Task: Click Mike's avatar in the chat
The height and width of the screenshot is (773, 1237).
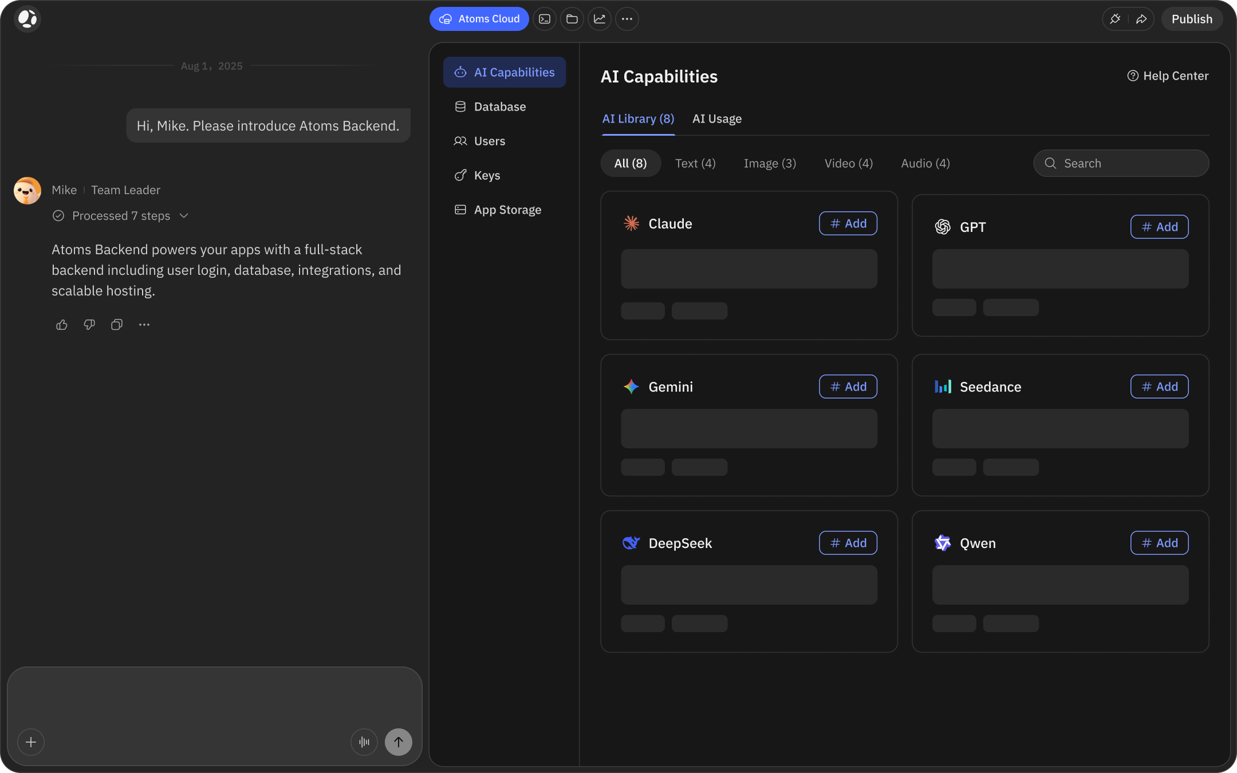Action: pyautogui.click(x=27, y=191)
